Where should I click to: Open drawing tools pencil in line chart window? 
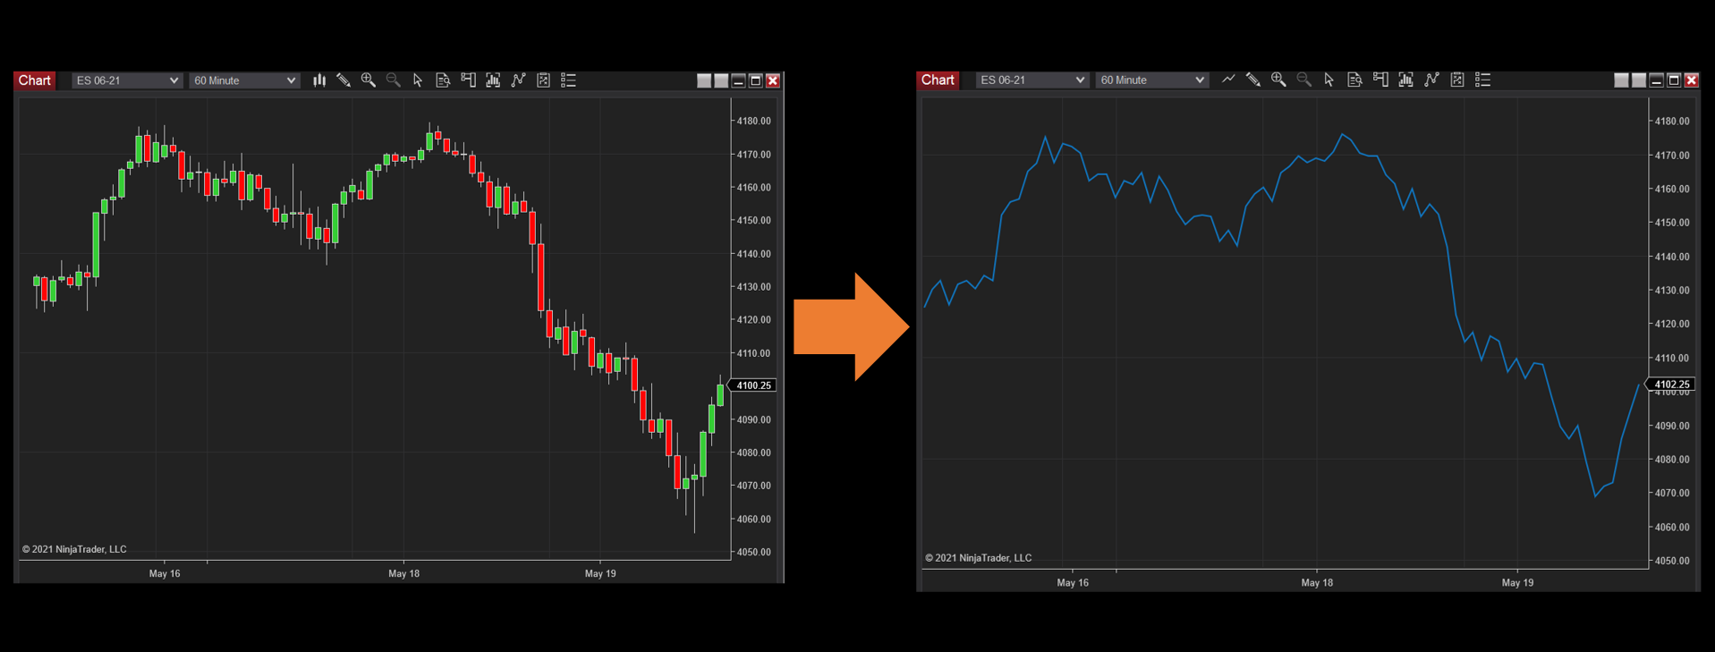pyautogui.click(x=1253, y=80)
